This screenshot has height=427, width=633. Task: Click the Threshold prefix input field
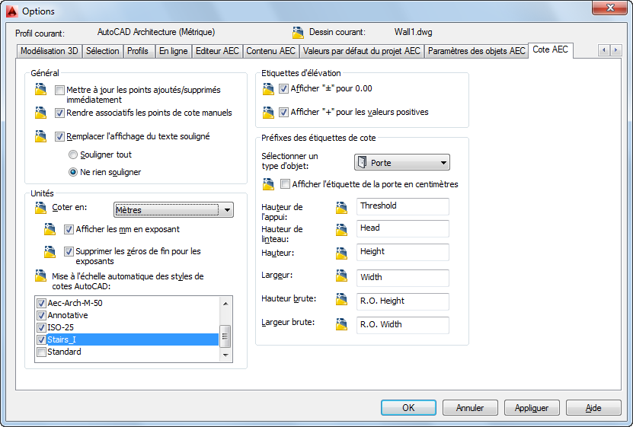coord(402,206)
